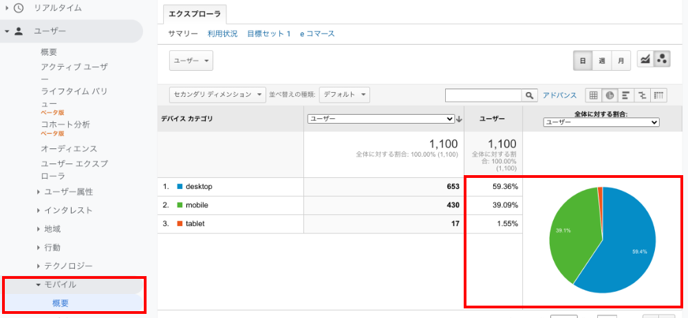The width and height of the screenshot is (688, 318).
Task: Open the セカンダリ ディメンション dropdown
Action: coord(217,95)
